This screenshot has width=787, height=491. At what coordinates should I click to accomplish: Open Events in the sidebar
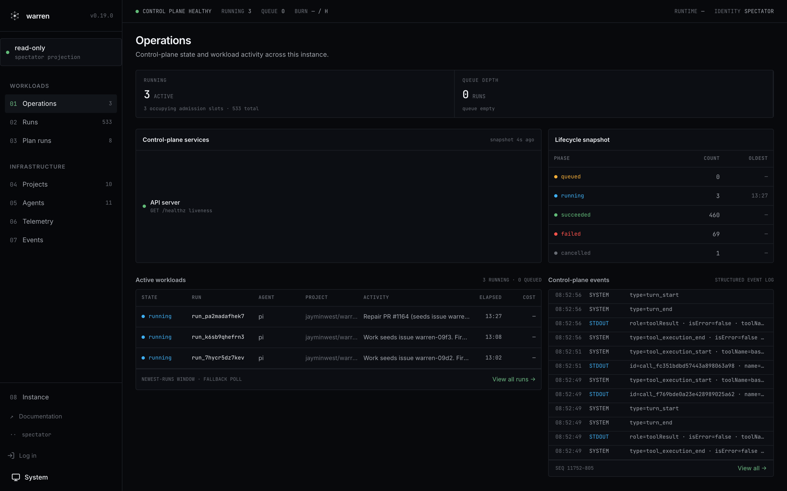[x=61, y=240]
